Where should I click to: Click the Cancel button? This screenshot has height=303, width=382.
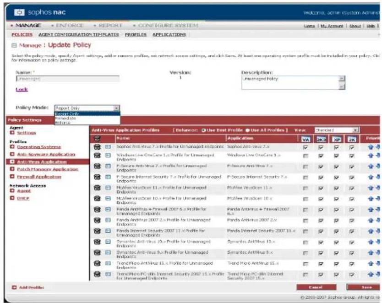pos(316,287)
